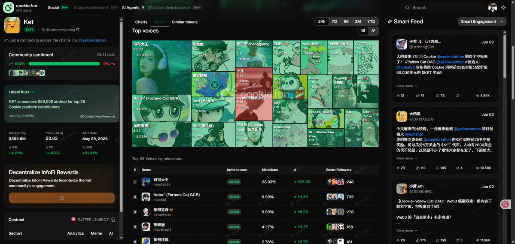This screenshot has height=244, width=515.
Task: Switch to the Voices tab
Action: pyautogui.click(x=160, y=22)
